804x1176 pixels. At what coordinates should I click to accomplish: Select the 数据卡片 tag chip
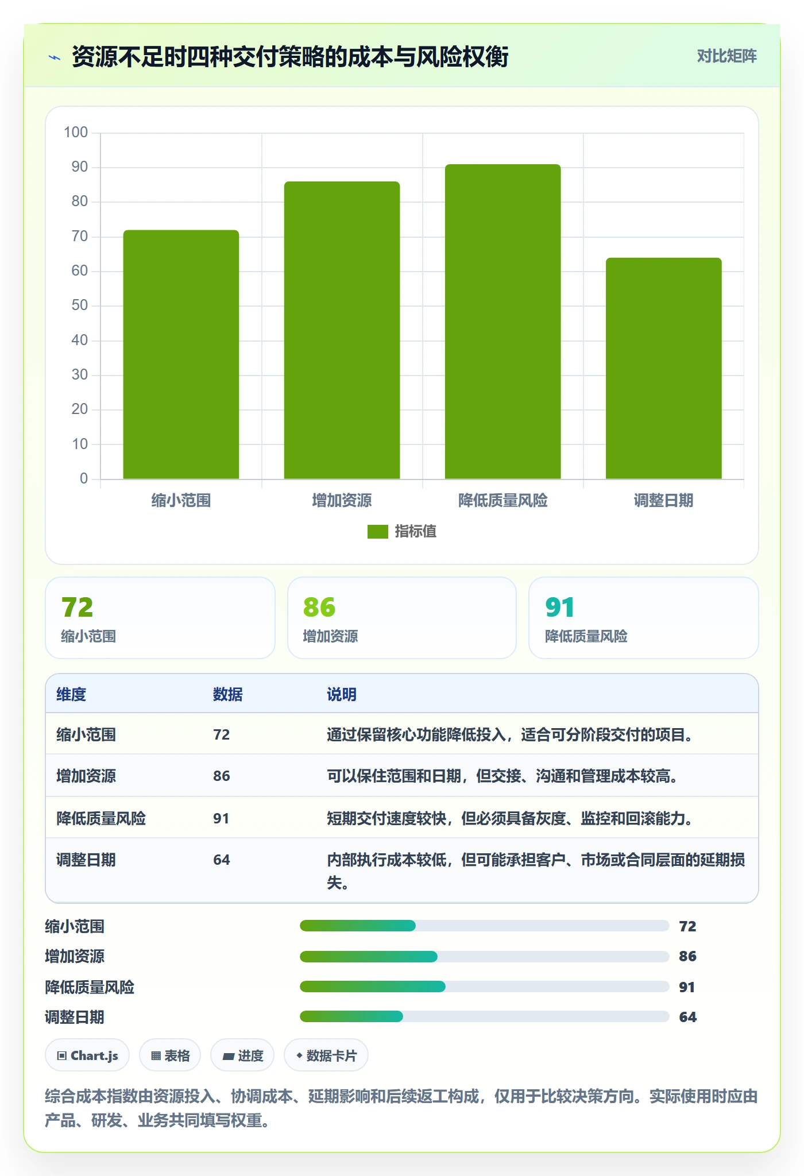tap(326, 1055)
